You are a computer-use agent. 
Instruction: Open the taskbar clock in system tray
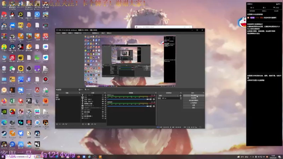[273, 157]
